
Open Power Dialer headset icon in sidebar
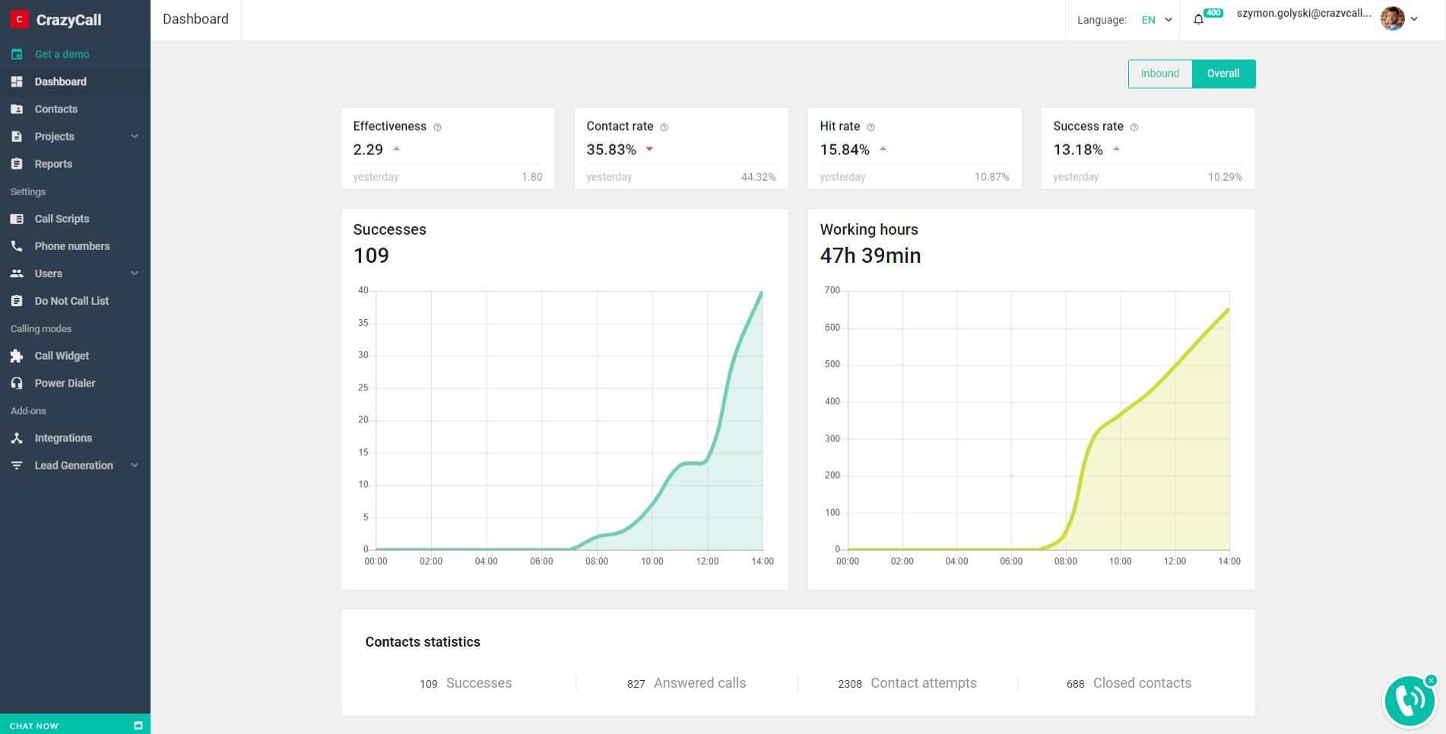click(x=17, y=383)
